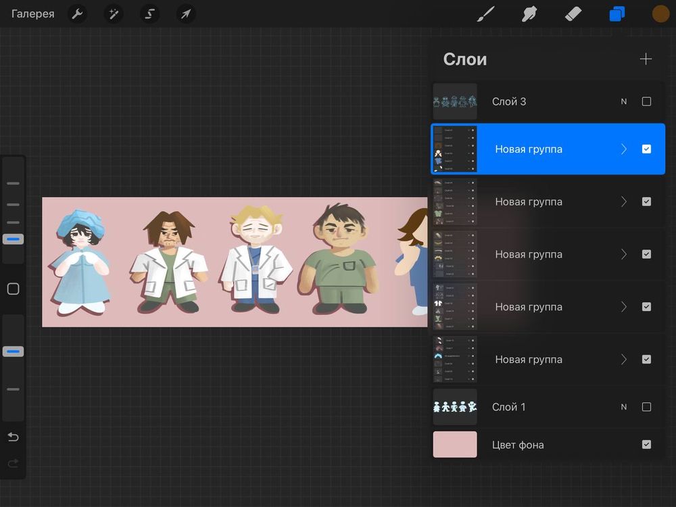Open the pink Цвет фона swatch
Viewport: 676px width, 507px height.
455,445
